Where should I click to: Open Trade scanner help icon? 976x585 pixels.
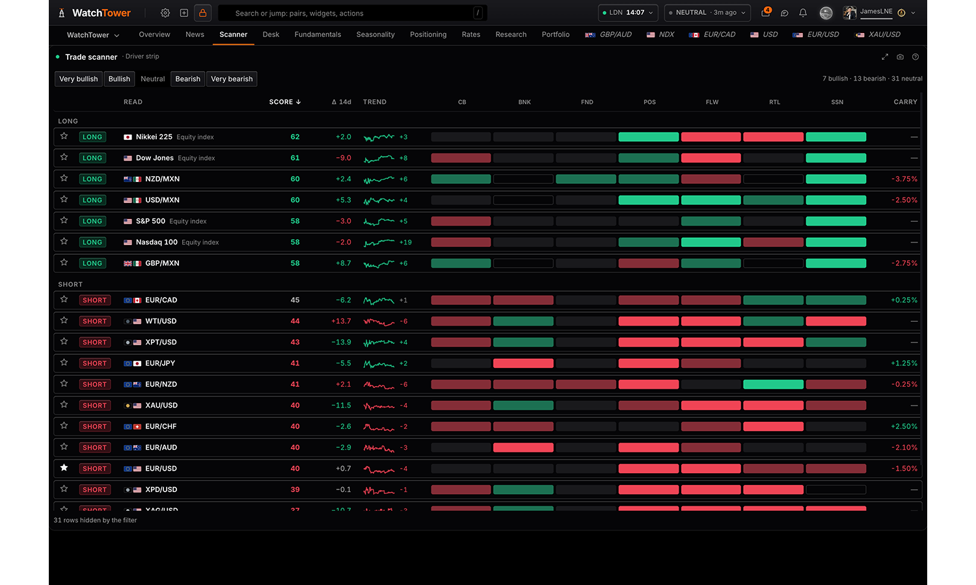coord(915,57)
